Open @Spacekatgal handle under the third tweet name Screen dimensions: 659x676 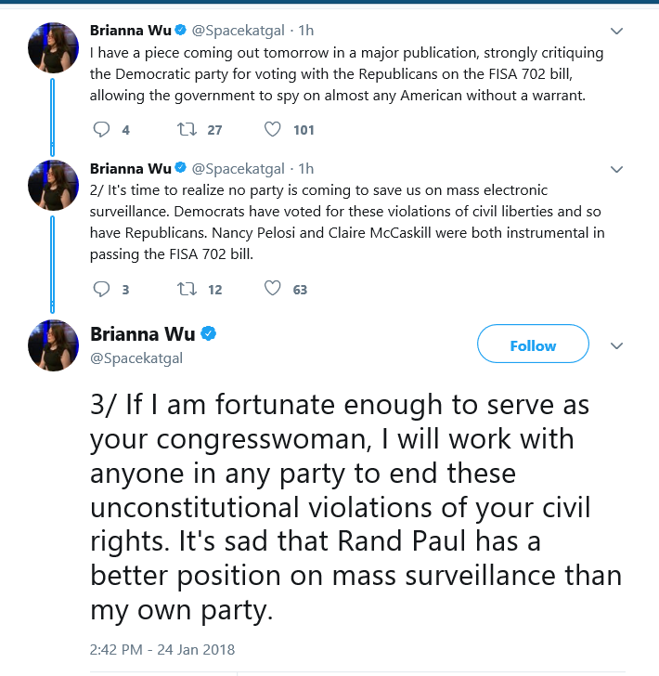coord(136,358)
